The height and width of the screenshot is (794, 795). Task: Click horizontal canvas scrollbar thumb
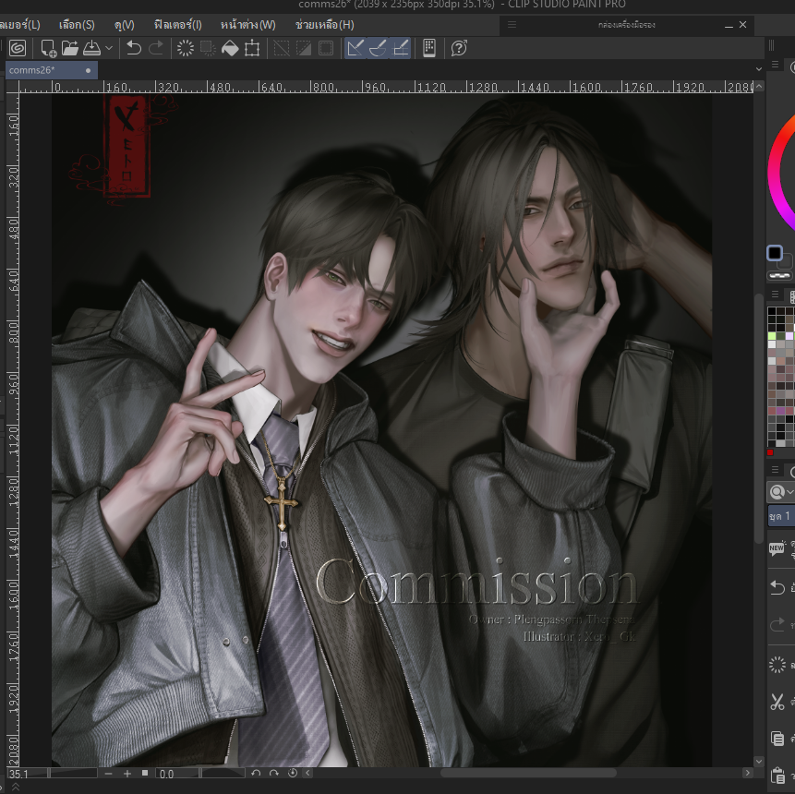(528, 773)
